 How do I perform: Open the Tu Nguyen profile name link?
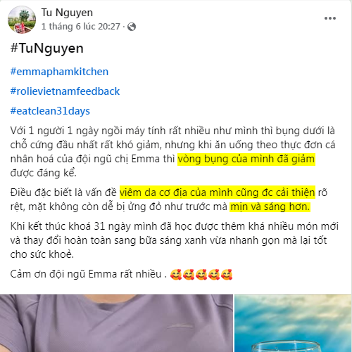point(67,13)
